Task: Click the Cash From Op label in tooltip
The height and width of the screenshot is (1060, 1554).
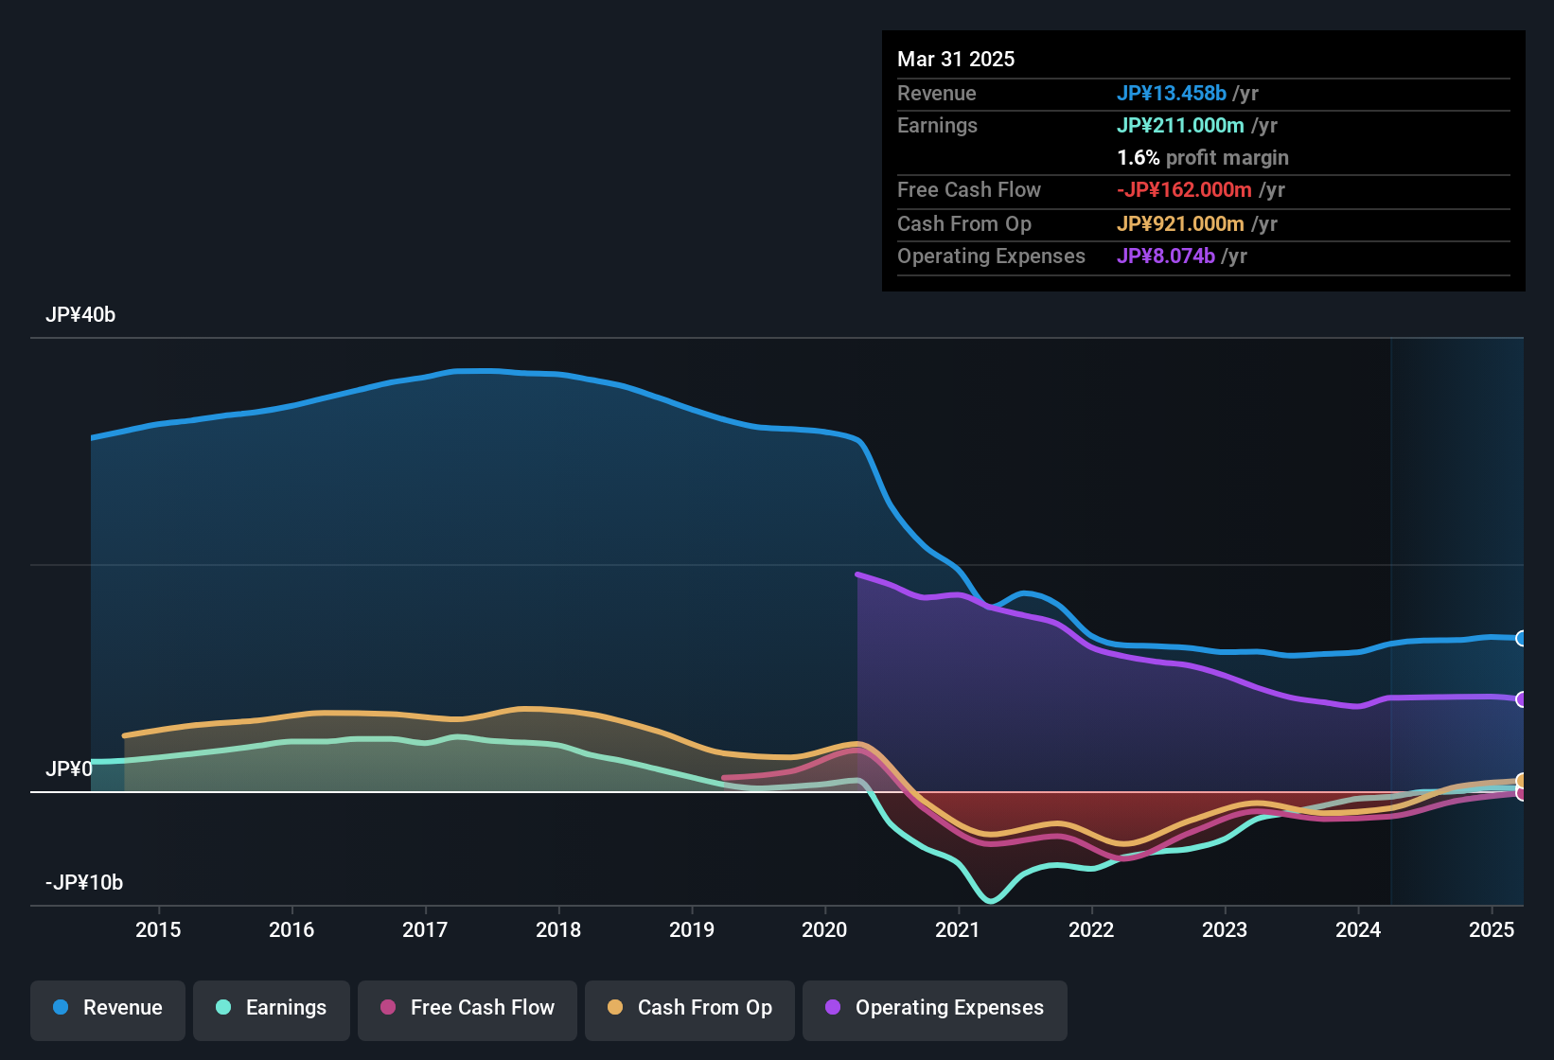Action: click(964, 223)
